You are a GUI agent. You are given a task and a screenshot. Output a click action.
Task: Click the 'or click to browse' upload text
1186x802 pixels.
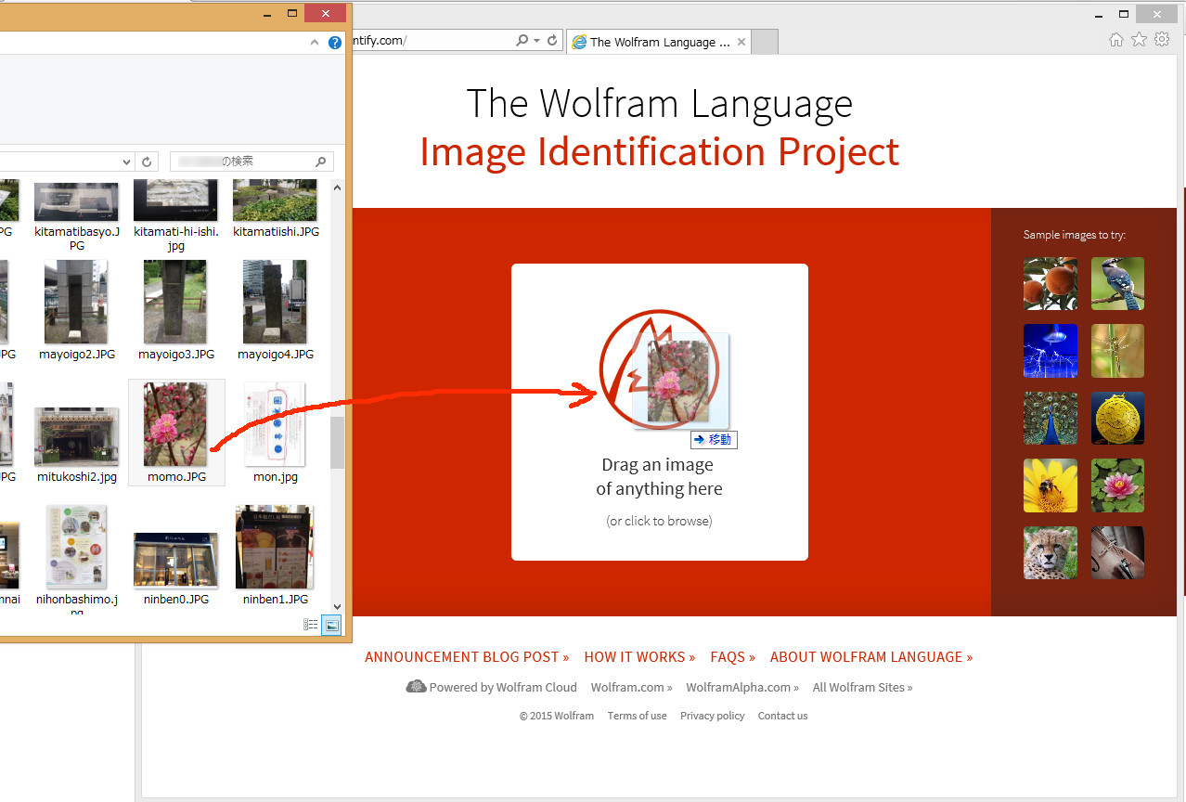[x=659, y=521]
